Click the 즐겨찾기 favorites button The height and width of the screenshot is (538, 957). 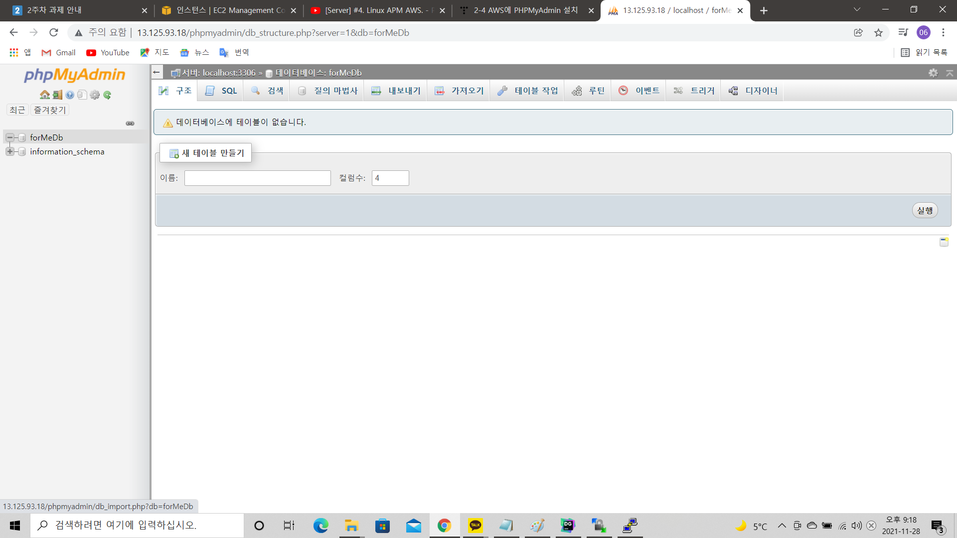pos(50,110)
